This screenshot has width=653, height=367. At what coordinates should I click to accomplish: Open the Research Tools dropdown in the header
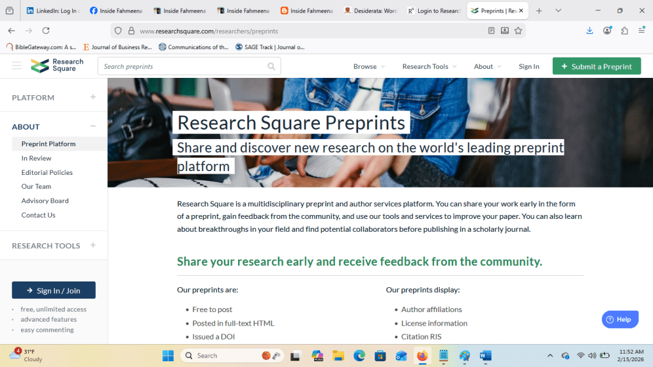pyautogui.click(x=430, y=66)
